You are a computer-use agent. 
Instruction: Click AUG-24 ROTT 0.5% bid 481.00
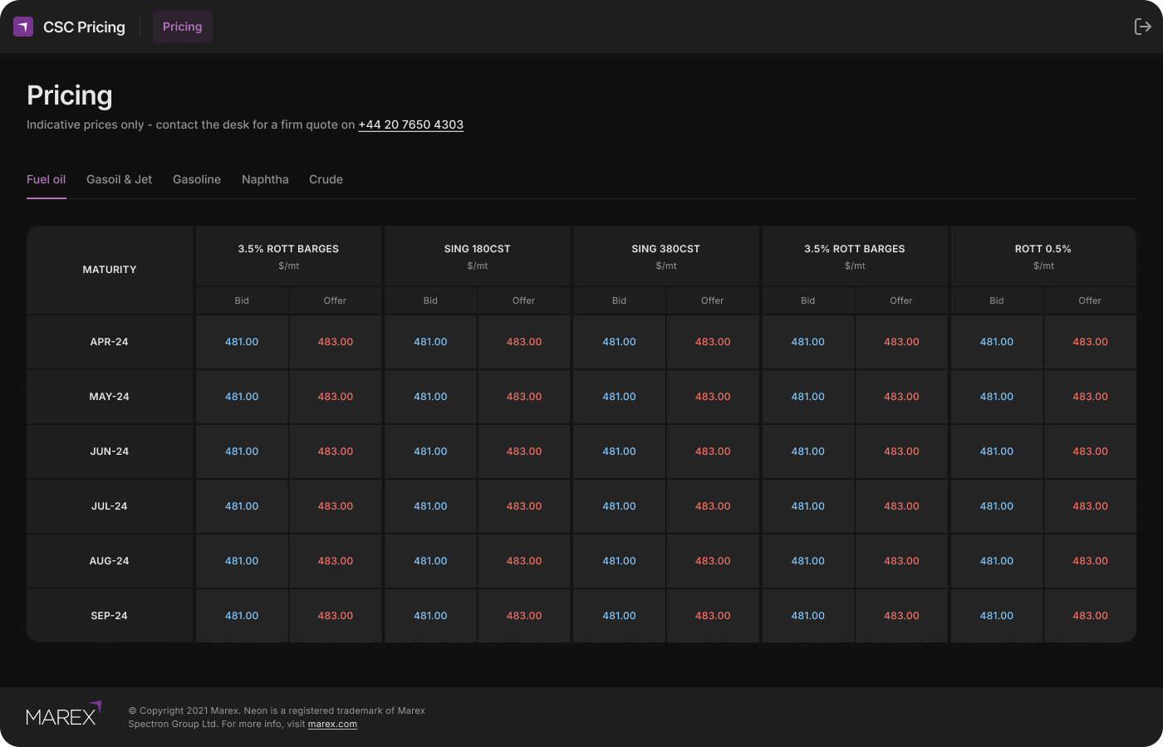point(997,561)
